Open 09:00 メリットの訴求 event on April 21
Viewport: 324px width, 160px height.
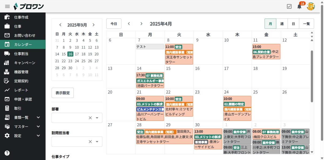[x=150, y=108]
